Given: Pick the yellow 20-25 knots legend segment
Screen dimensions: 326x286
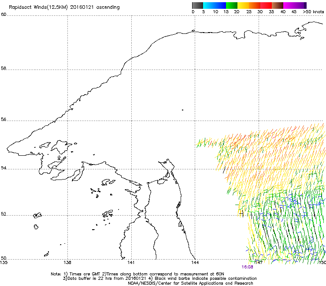Looking at the screenshot, I should point(243,5).
